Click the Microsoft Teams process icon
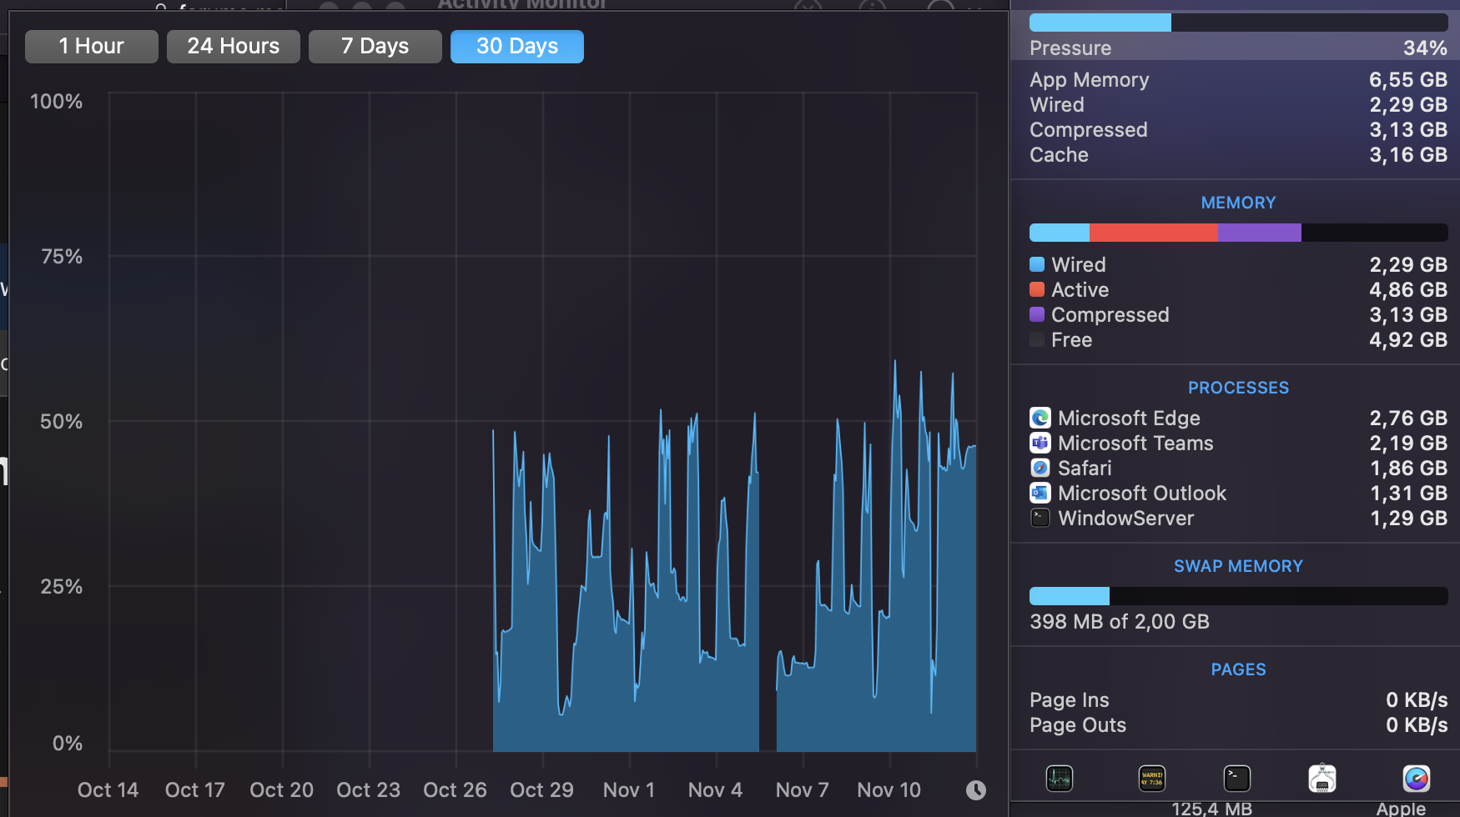Image resolution: width=1460 pixels, height=817 pixels. coord(1040,443)
